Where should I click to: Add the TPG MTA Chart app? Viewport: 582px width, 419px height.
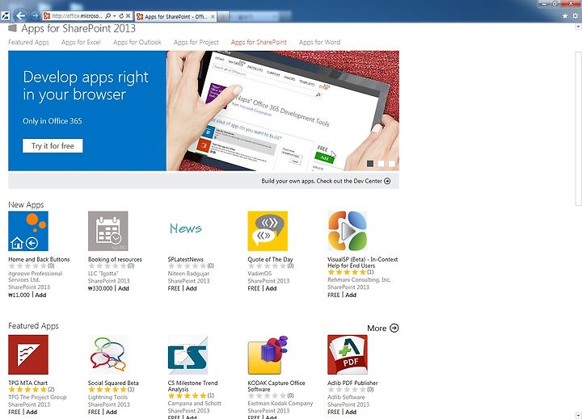click(x=32, y=412)
